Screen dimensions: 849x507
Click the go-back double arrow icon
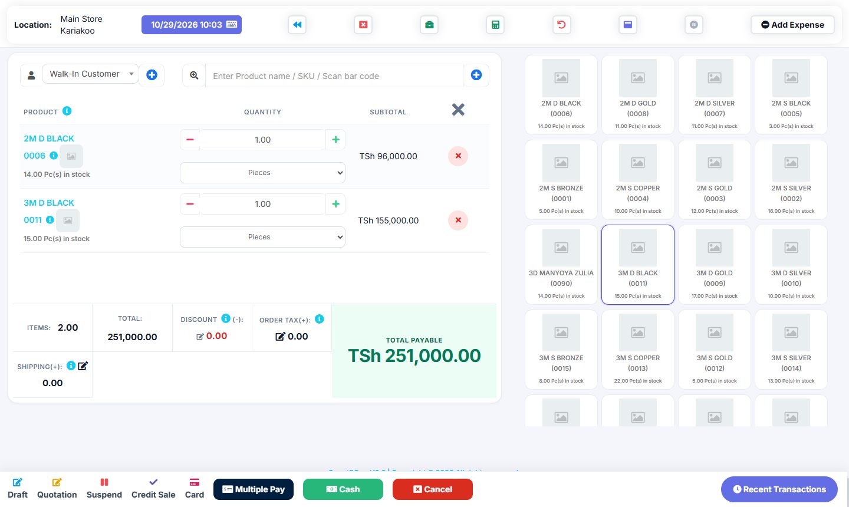297,25
